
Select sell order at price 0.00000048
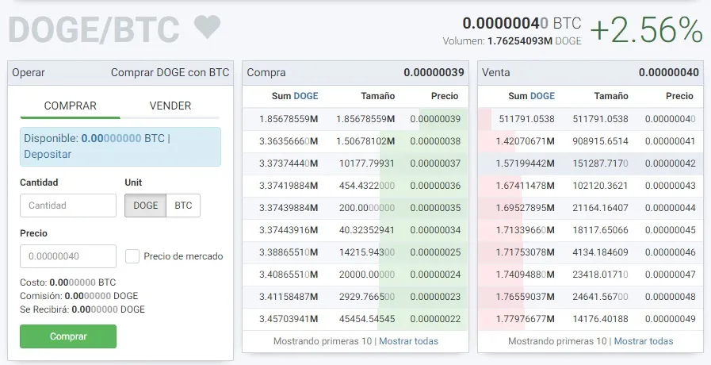point(591,297)
